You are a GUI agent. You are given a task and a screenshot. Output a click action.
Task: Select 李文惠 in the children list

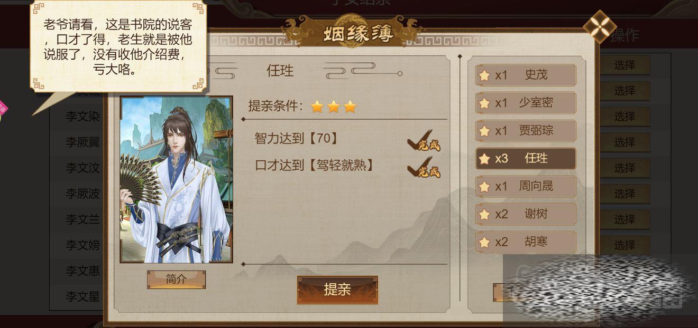pos(82,271)
